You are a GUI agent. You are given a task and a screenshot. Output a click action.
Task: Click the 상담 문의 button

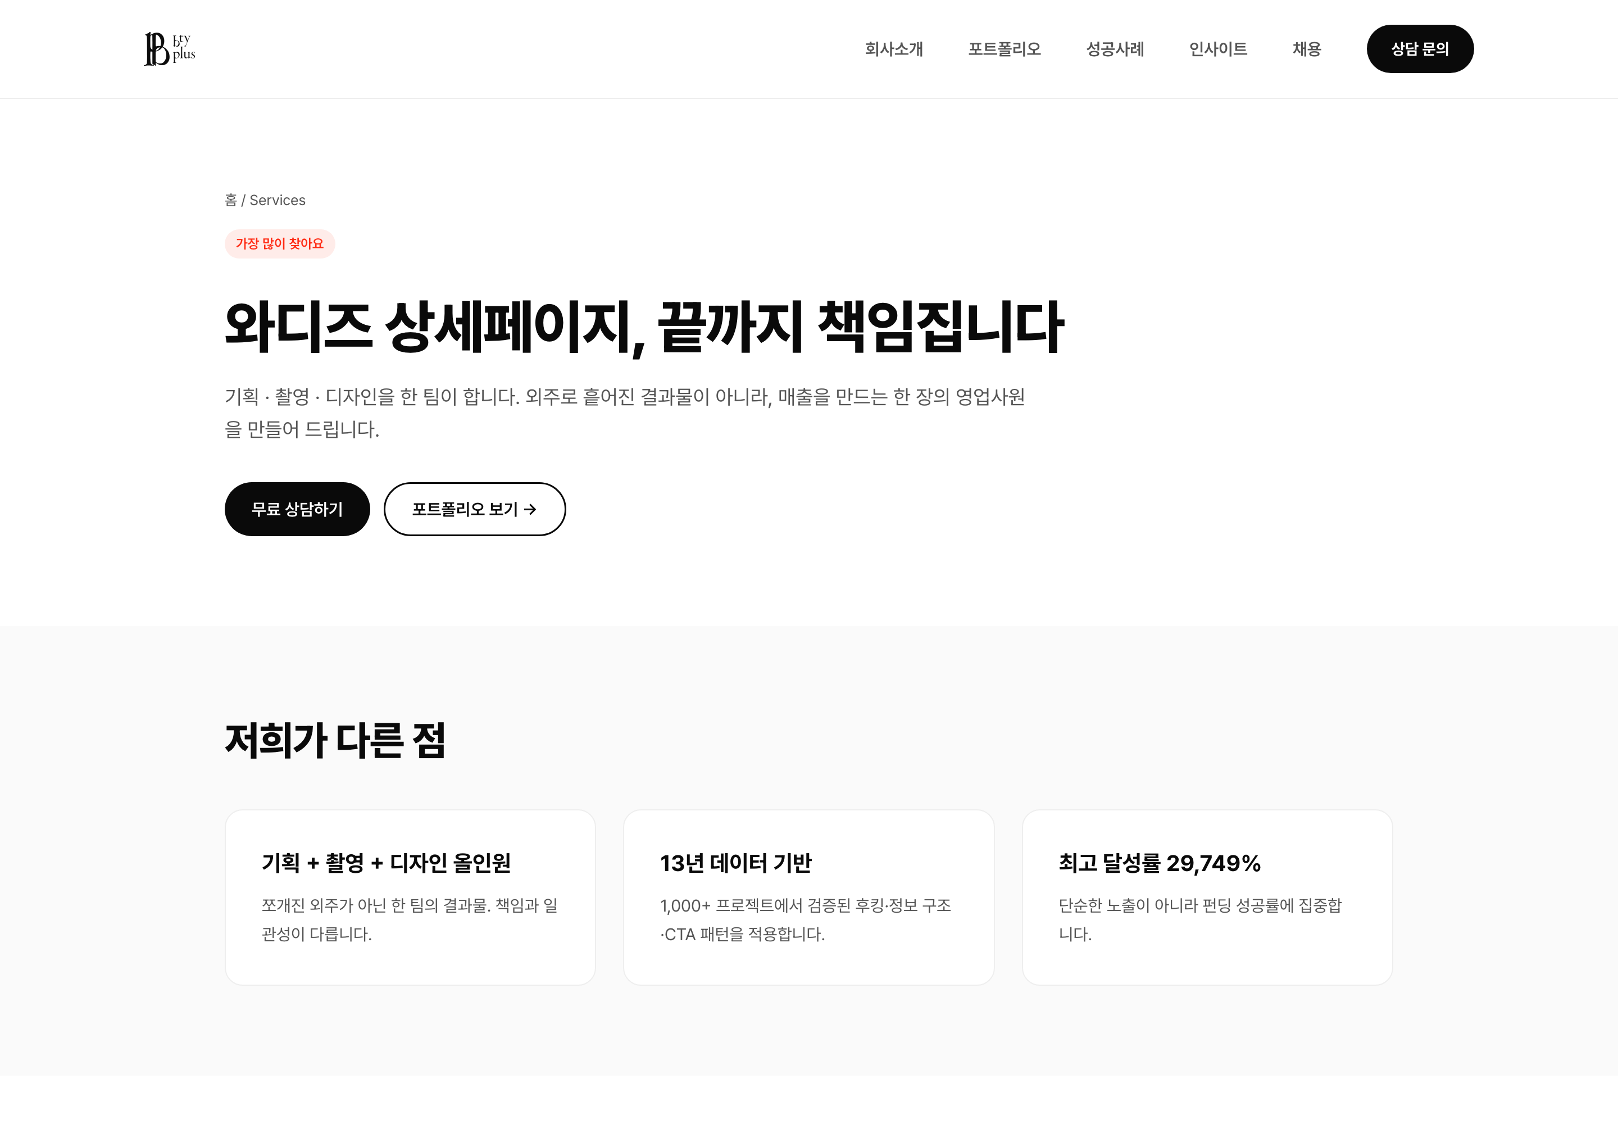[1420, 48]
